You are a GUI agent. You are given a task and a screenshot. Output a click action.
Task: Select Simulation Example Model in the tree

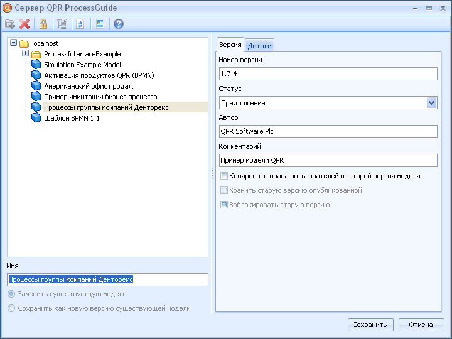(82, 65)
